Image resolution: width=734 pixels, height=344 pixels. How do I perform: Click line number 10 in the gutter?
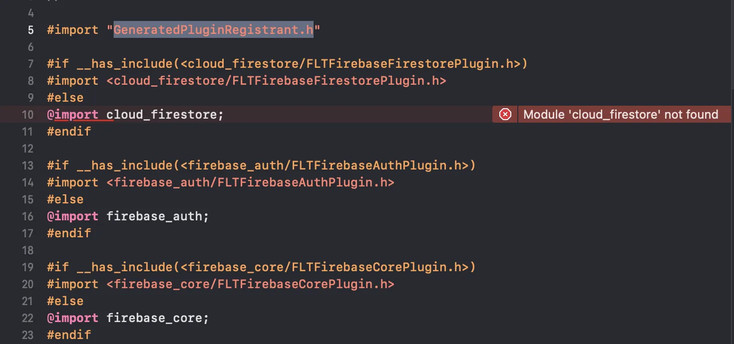[x=28, y=115]
